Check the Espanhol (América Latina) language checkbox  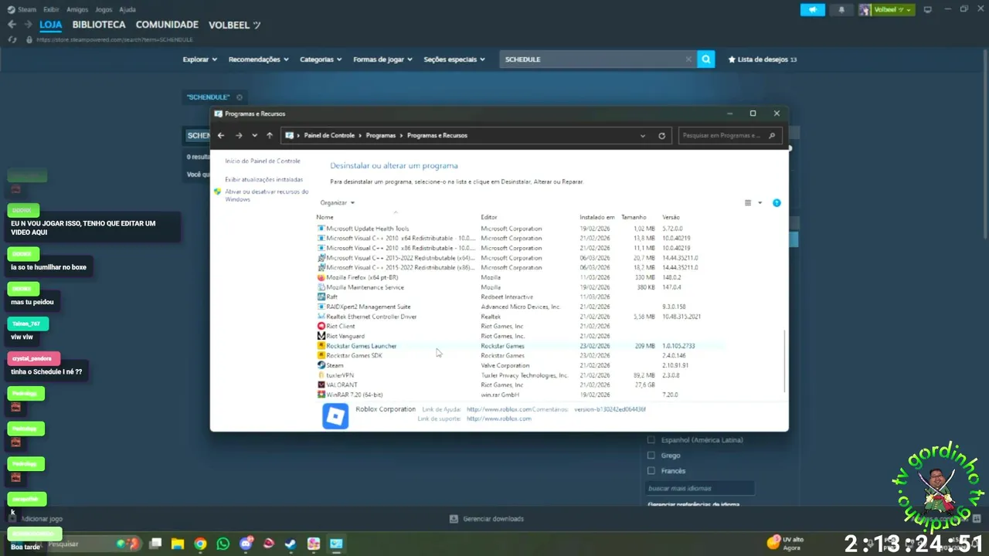[x=651, y=440]
